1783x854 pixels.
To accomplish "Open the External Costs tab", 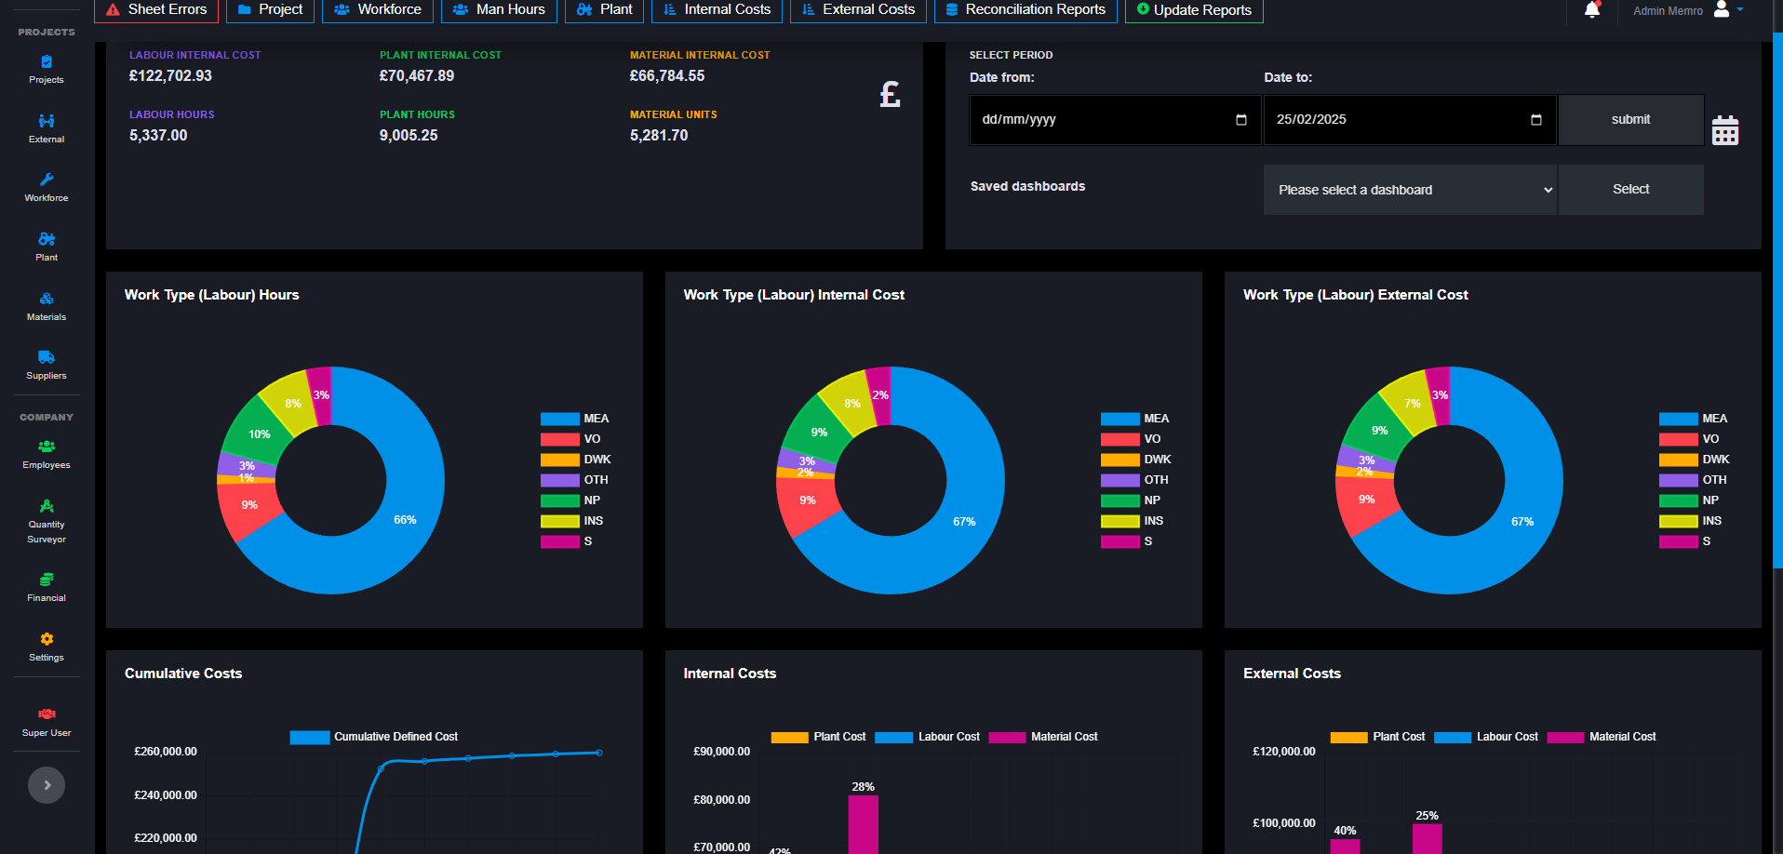I will (x=858, y=10).
